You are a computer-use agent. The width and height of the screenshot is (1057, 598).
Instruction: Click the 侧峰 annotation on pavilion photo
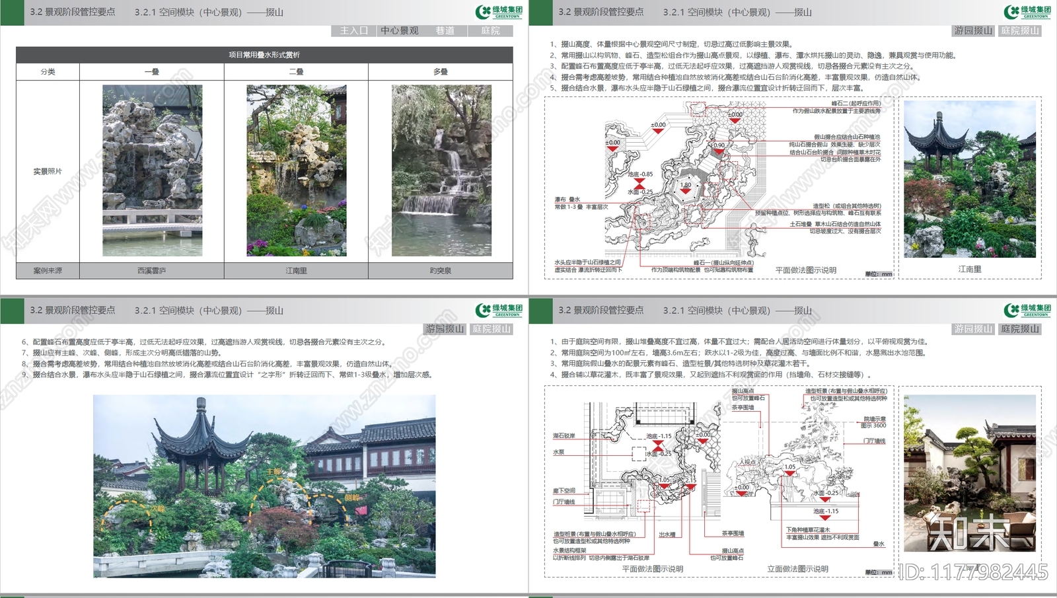click(x=352, y=498)
